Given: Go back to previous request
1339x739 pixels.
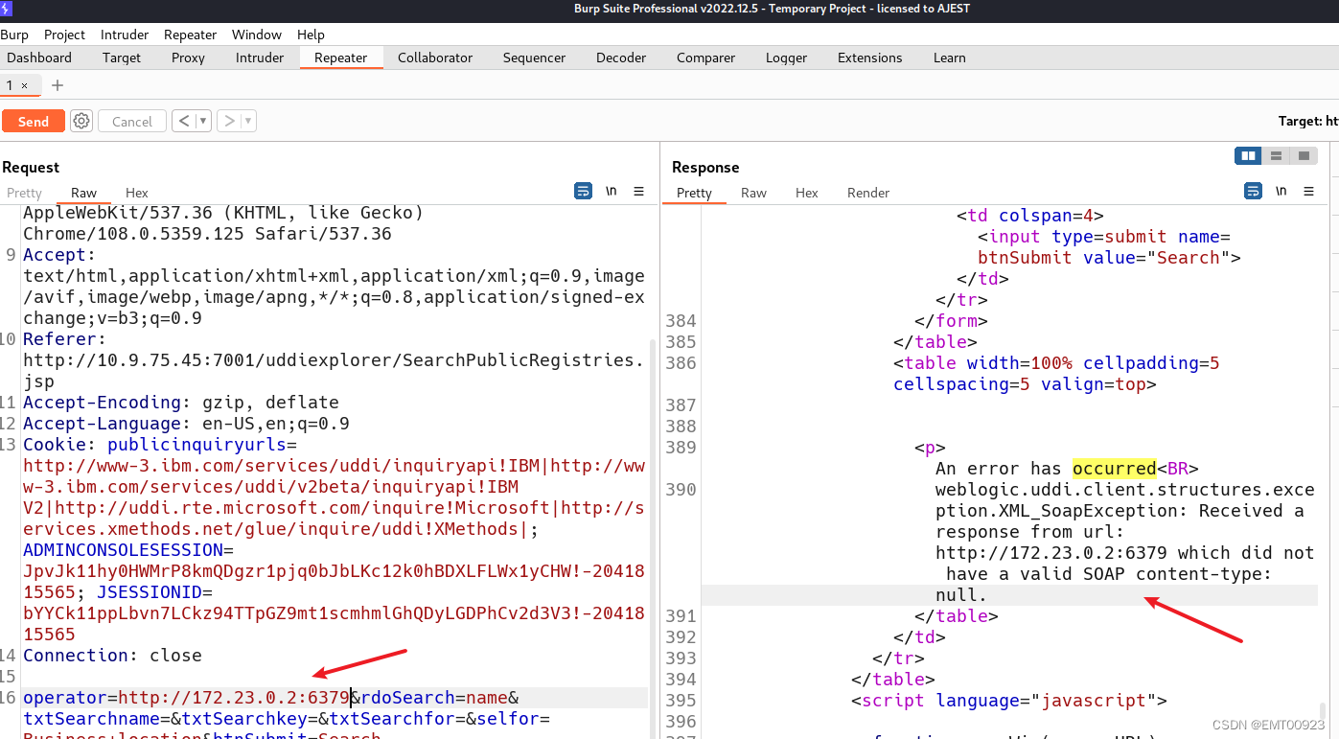Looking at the screenshot, I should [184, 121].
